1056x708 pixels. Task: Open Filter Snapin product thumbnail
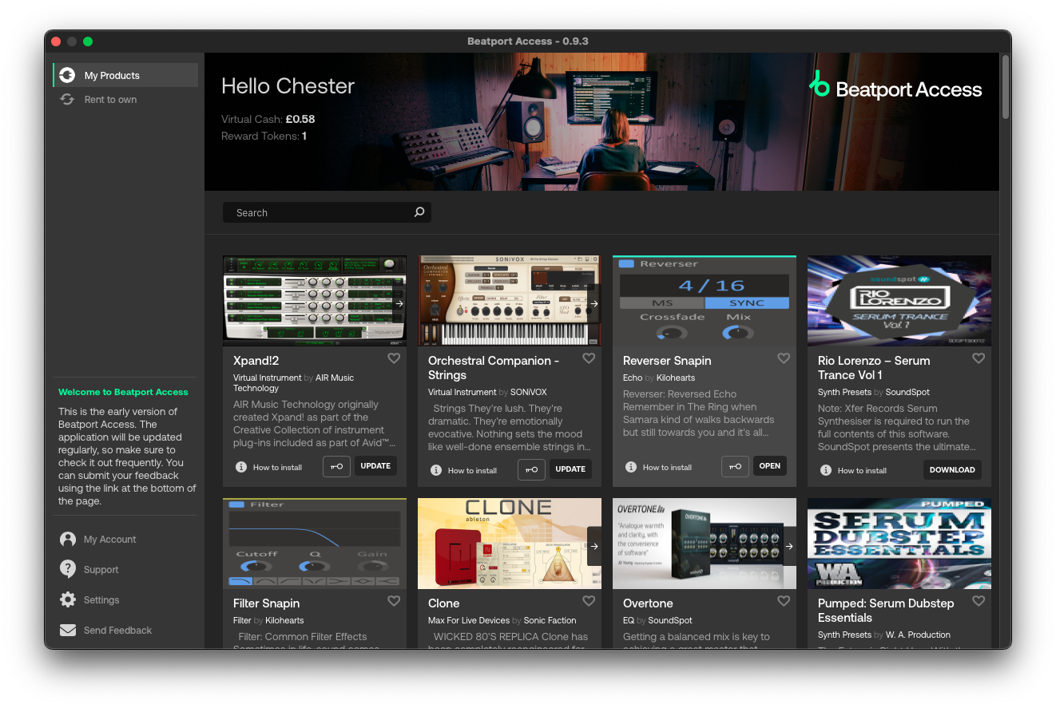click(315, 544)
